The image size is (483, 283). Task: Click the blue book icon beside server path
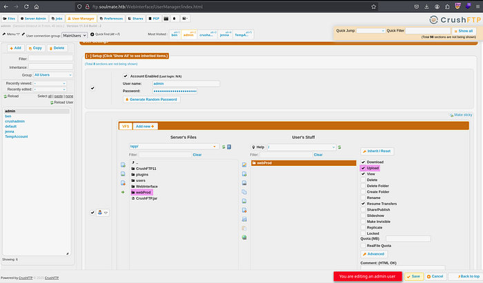(x=229, y=147)
